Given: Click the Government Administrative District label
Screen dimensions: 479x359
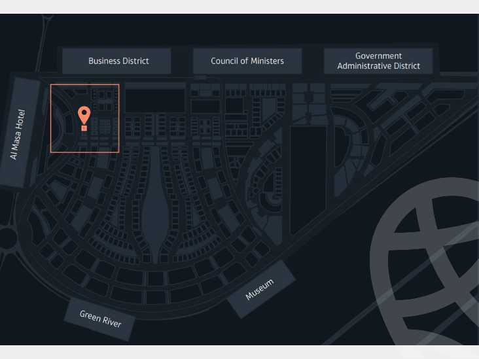Looking at the screenshot, I should 378,61.
